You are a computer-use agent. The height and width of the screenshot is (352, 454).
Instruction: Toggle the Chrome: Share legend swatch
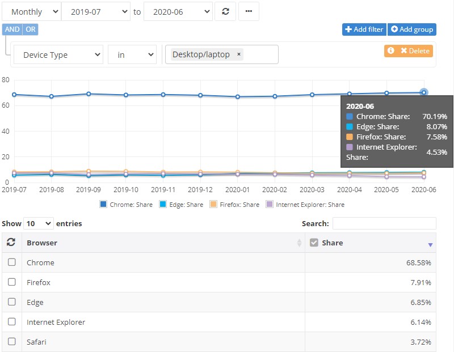click(103, 205)
